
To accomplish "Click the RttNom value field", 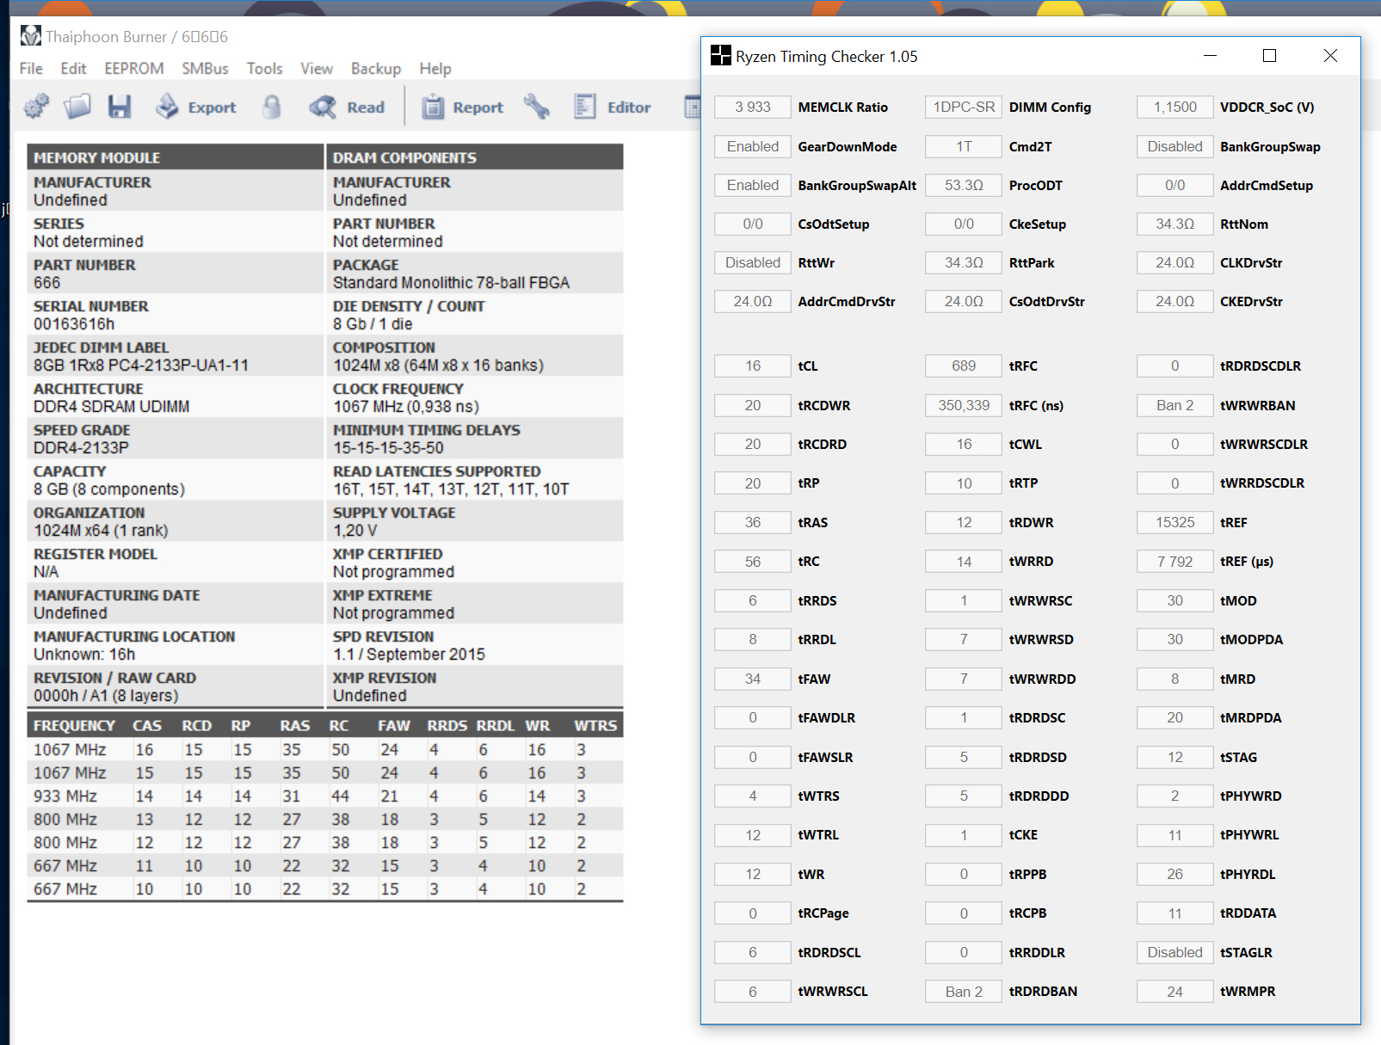I will [x=1175, y=224].
